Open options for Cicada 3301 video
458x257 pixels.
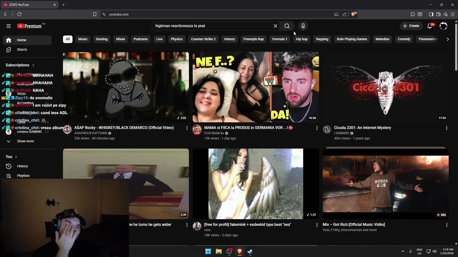click(x=447, y=128)
